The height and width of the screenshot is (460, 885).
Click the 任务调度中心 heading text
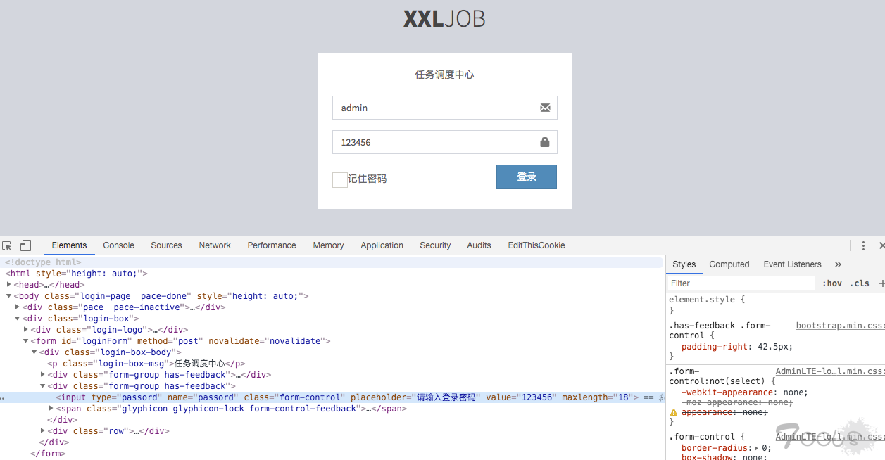tap(444, 75)
